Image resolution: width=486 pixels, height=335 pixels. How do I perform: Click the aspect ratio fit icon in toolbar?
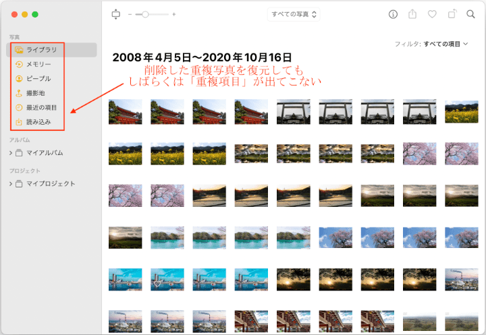(116, 14)
